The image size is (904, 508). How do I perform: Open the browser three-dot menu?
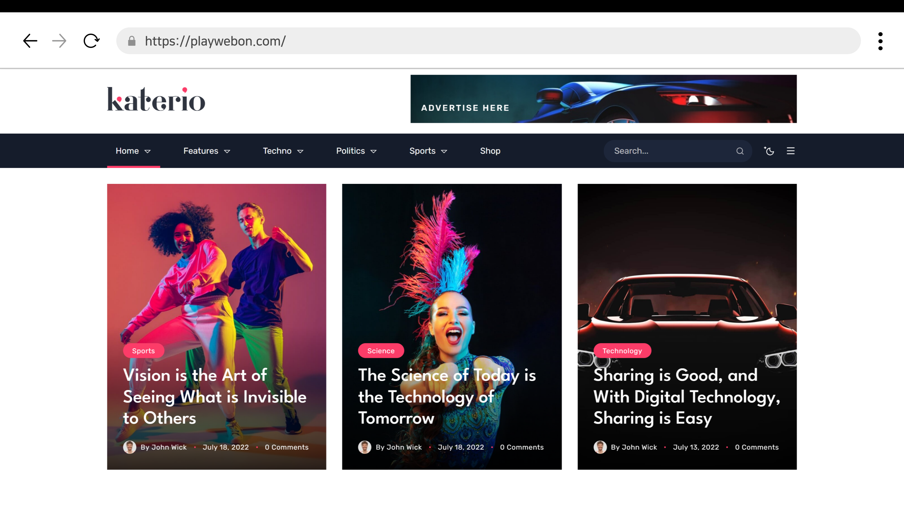(880, 41)
